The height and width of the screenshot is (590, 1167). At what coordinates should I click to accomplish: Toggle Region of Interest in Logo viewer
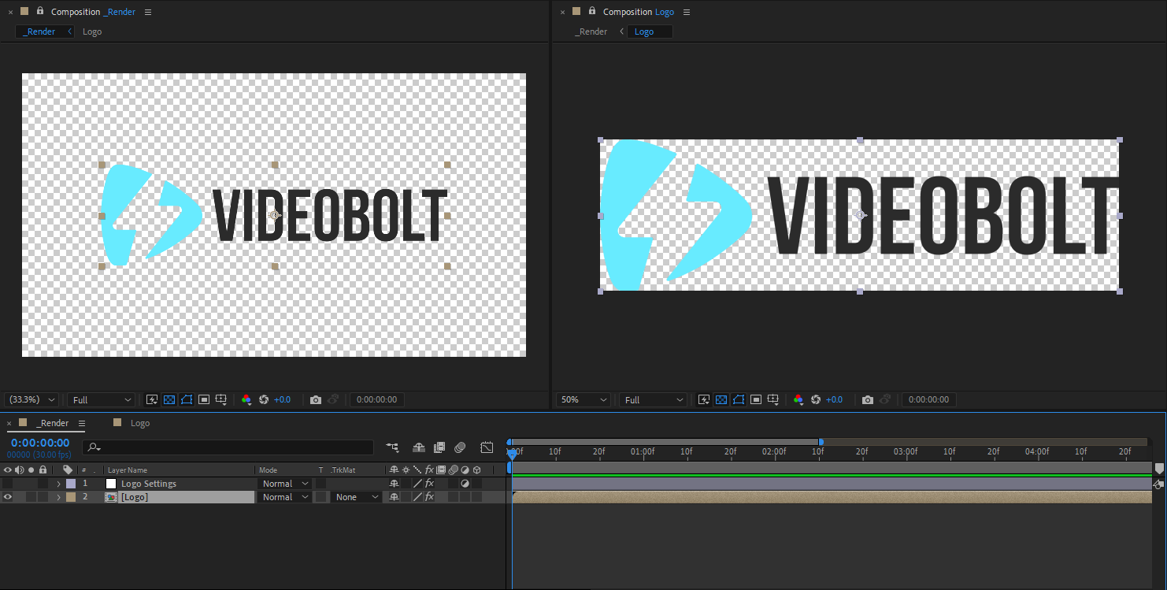coord(756,400)
